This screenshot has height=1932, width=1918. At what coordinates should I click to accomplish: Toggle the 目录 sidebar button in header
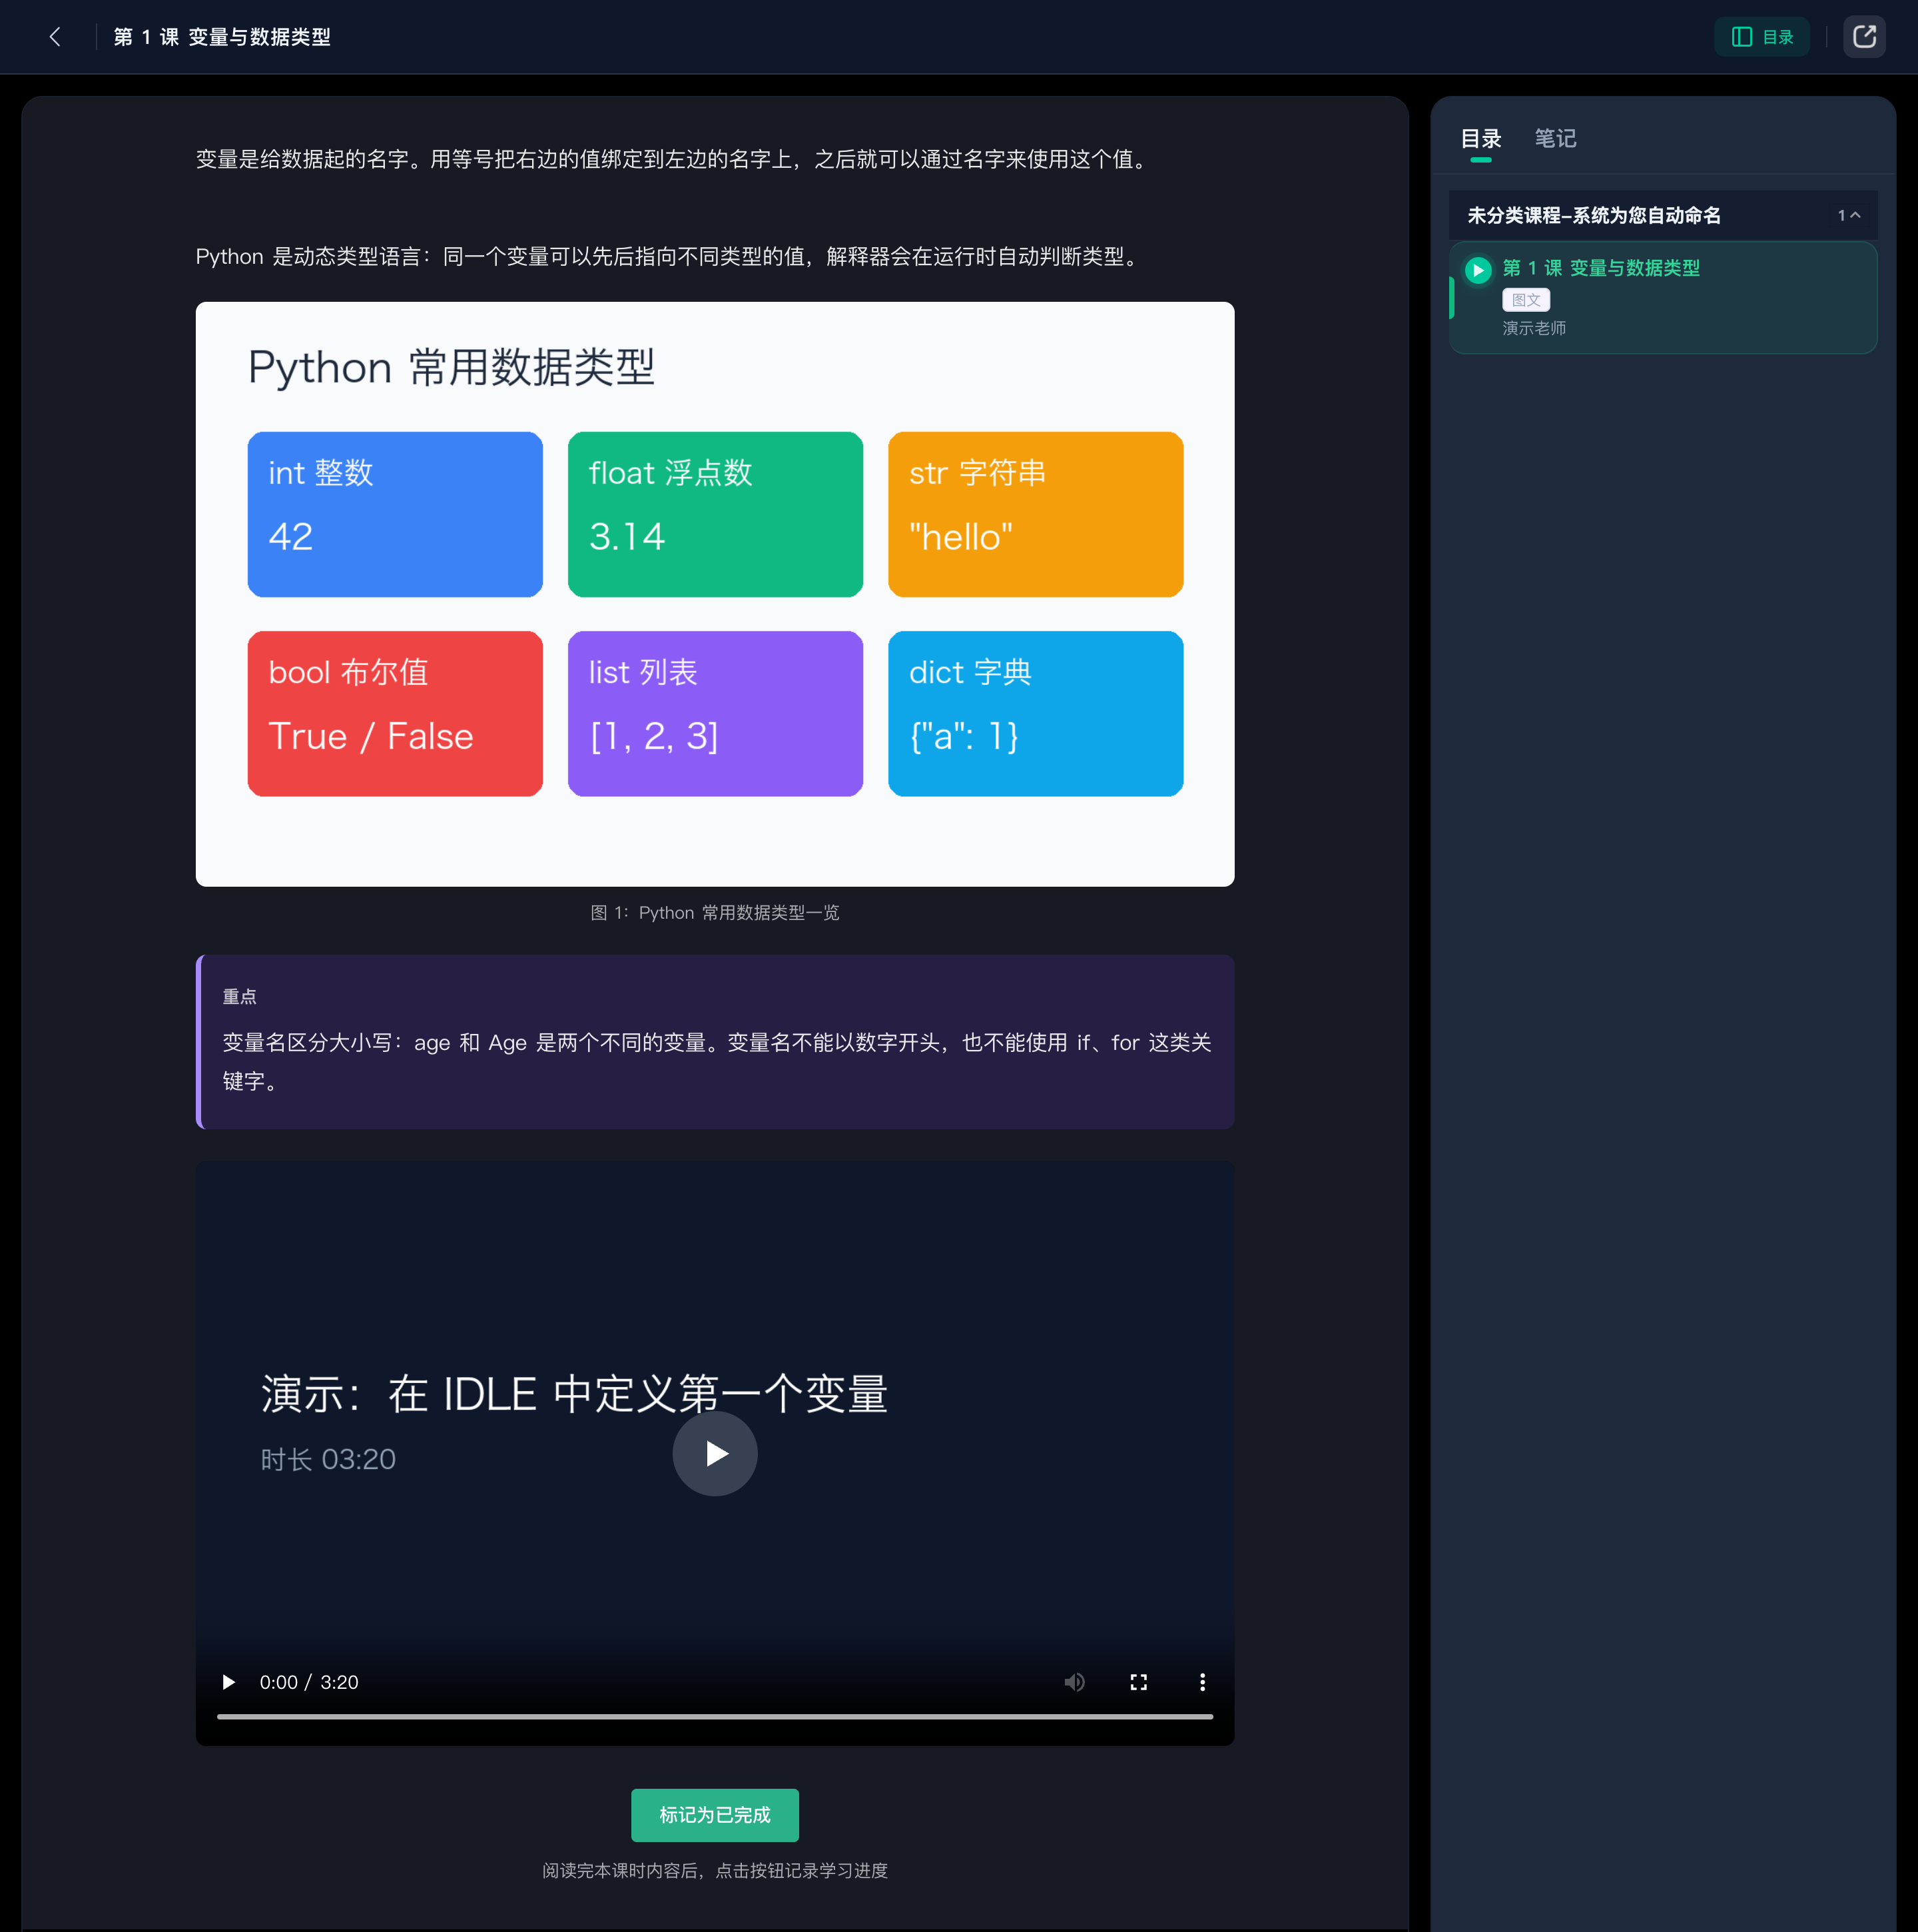pyautogui.click(x=1761, y=37)
